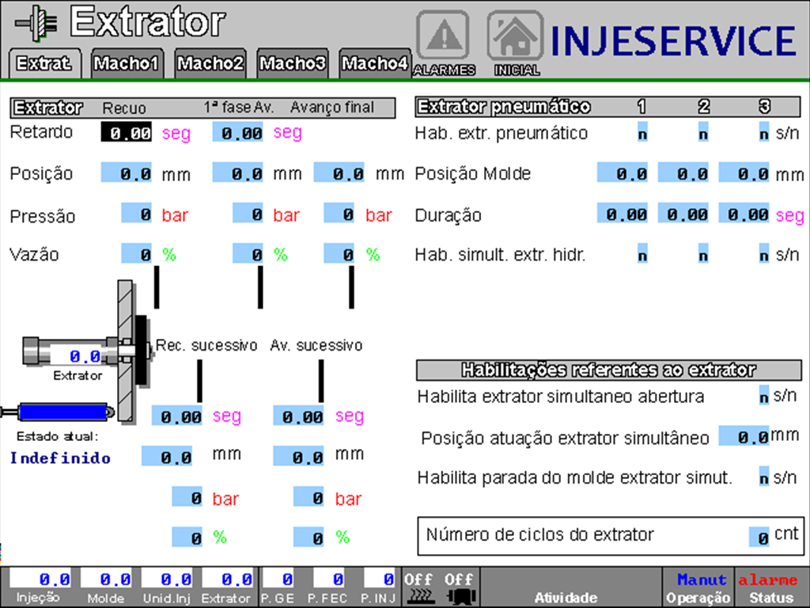Toggle Hab. extr. pneumático for column 1

pyautogui.click(x=642, y=134)
